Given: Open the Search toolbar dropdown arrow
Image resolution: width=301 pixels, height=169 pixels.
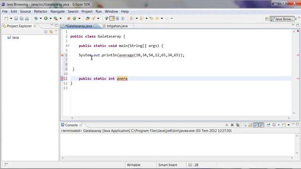Looking at the screenshot, I should pyautogui.click(x=98, y=18).
